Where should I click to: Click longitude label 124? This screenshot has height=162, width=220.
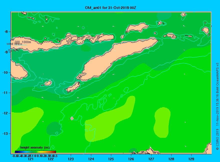(x=91, y=159)
